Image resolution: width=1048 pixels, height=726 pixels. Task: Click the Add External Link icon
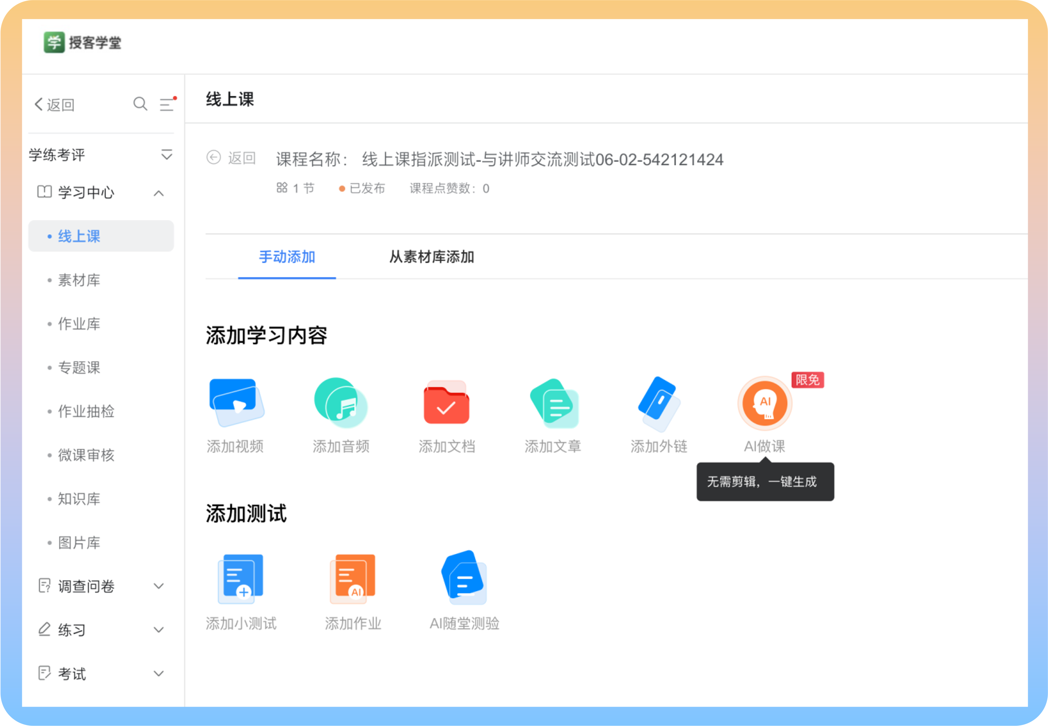(x=659, y=403)
